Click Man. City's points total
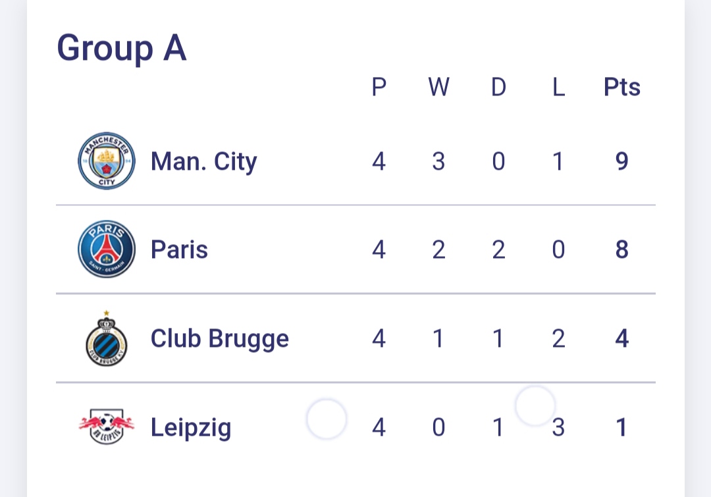Screen dimensions: 711x497 coord(622,161)
